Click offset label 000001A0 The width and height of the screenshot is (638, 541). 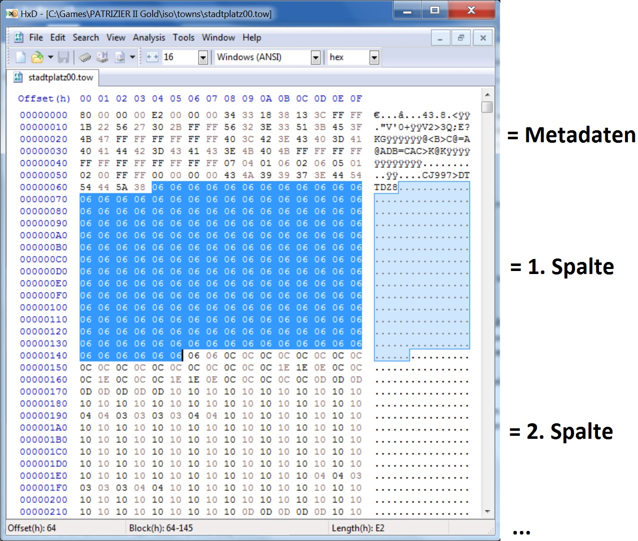pos(44,428)
